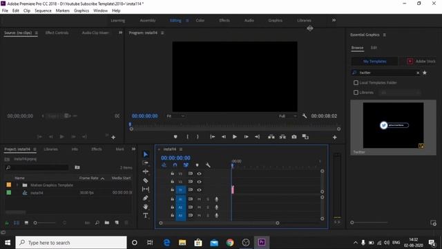
Task: Click favorites star filter in Essential Graphics
Action: tap(425, 73)
